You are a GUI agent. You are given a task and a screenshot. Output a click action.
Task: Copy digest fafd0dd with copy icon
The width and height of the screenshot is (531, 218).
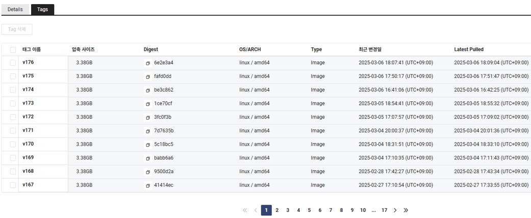(x=147, y=77)
